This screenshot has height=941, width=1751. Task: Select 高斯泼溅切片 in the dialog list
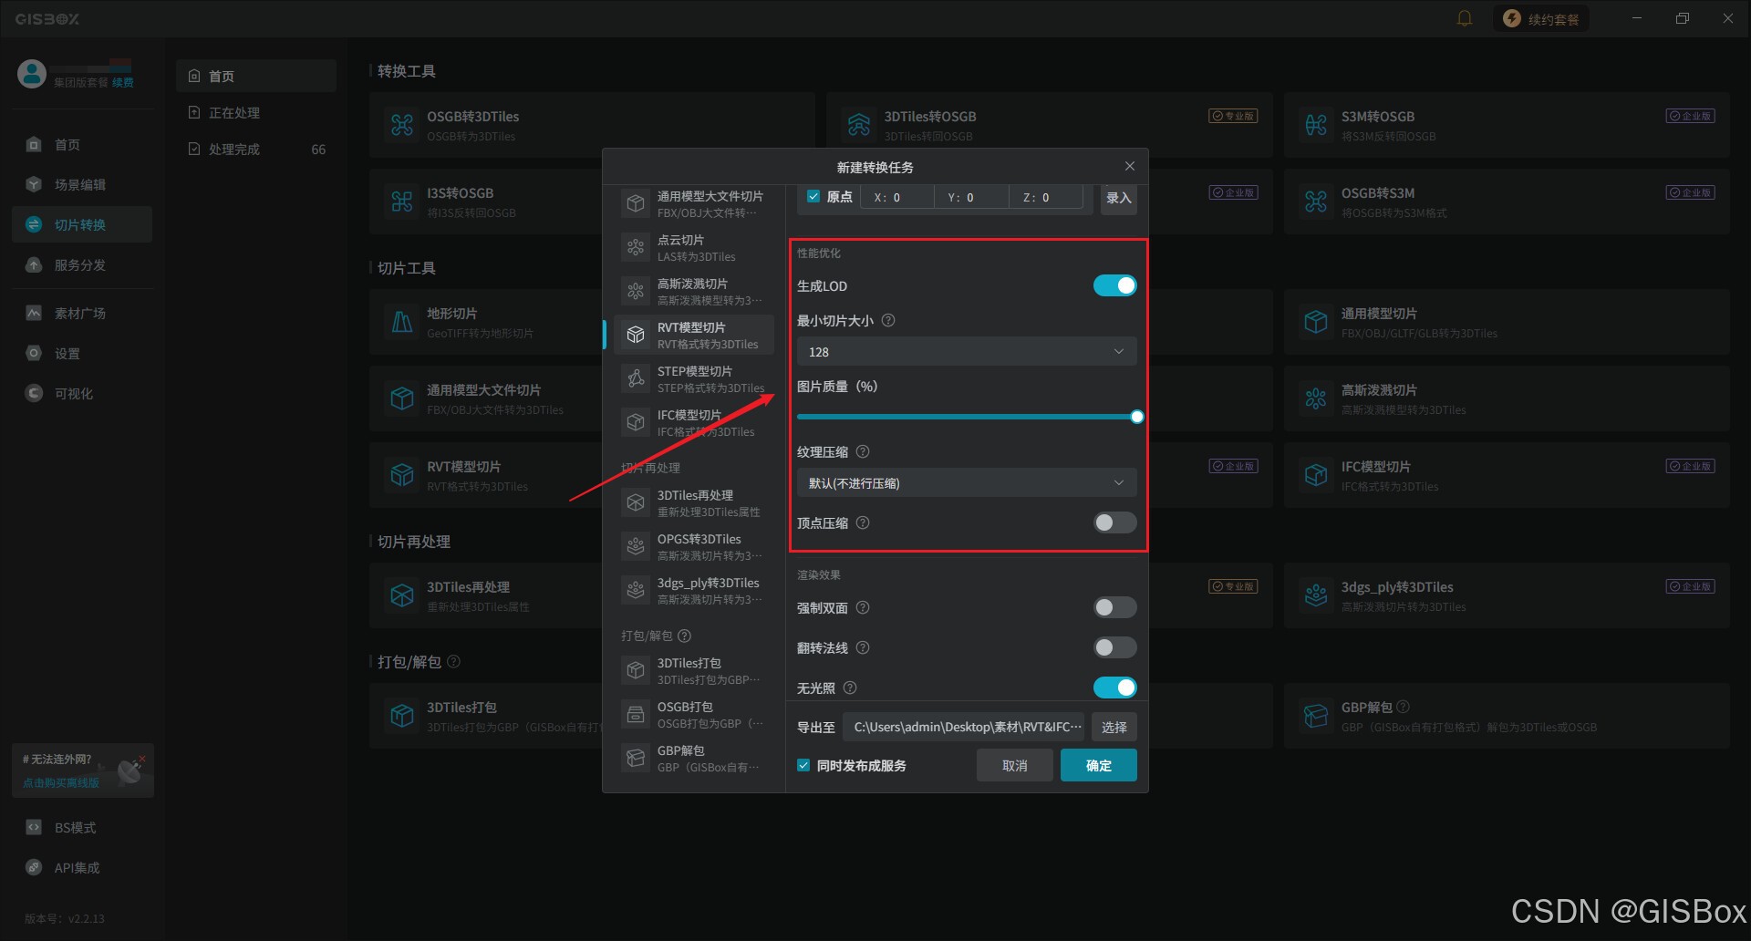pos(694,291)
